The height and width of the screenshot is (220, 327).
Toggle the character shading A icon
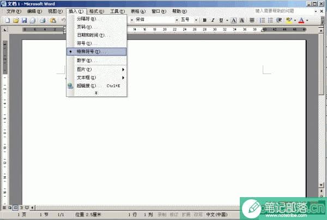pos(241,20)
